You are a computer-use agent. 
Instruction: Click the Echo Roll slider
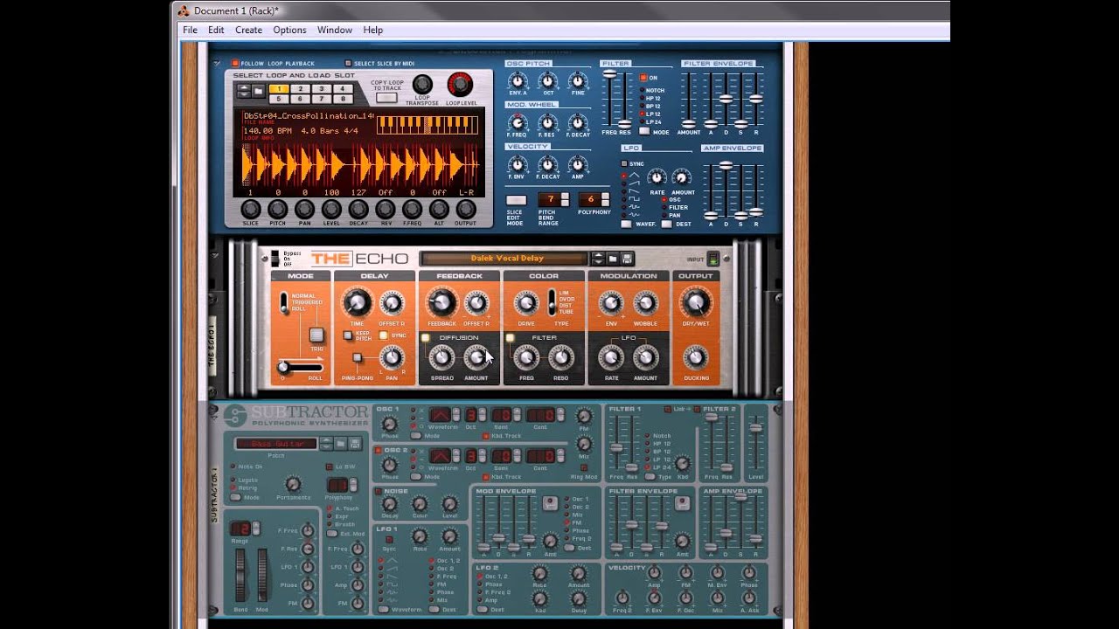pos(300,368)
